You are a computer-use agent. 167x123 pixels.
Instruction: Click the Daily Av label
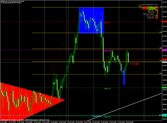tap(151, 18)
